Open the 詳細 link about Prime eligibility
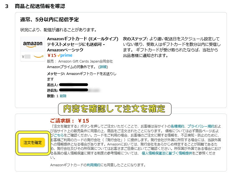This screenshot has height=173, width=233. tap(103, 67)
